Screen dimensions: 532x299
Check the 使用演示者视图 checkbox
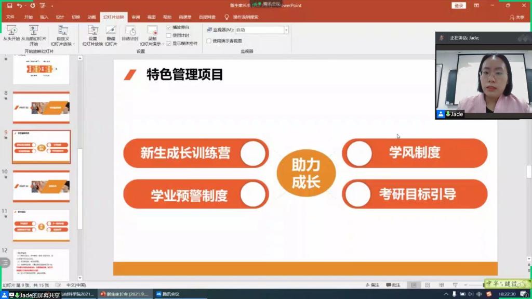[x=209, y=41]
